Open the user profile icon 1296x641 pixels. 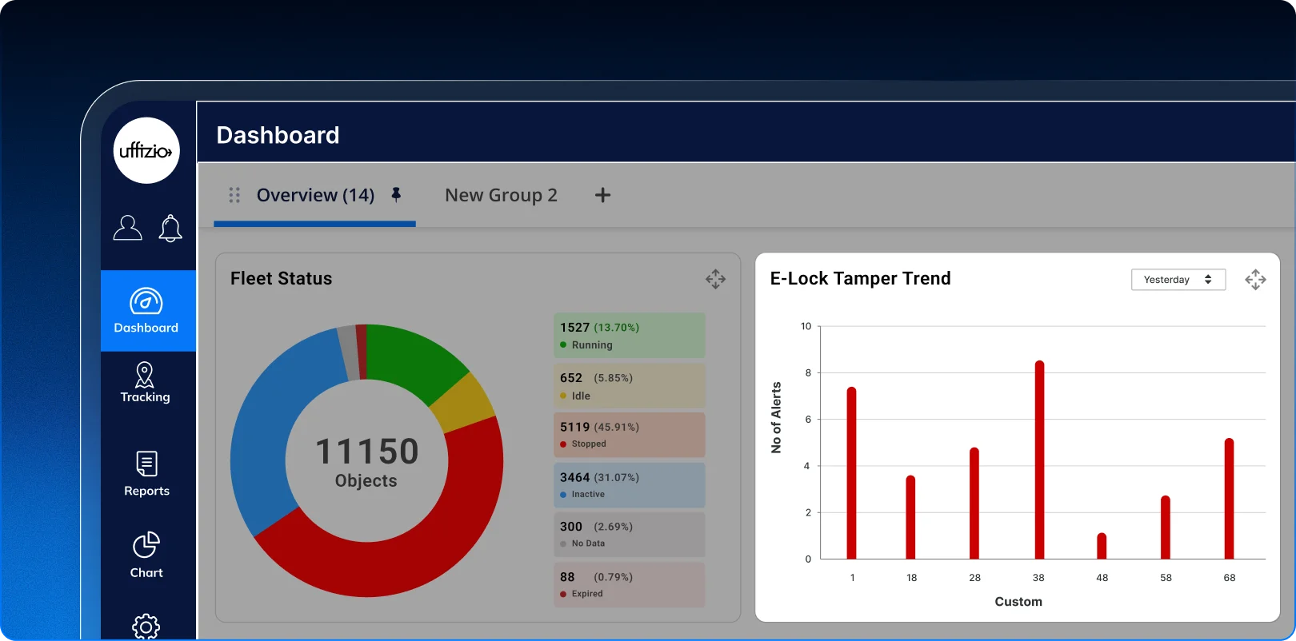[x=127, y=228]
